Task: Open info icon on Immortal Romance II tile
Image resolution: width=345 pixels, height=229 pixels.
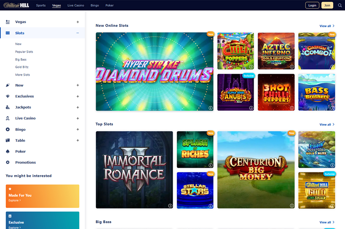Action: point(170,206)
